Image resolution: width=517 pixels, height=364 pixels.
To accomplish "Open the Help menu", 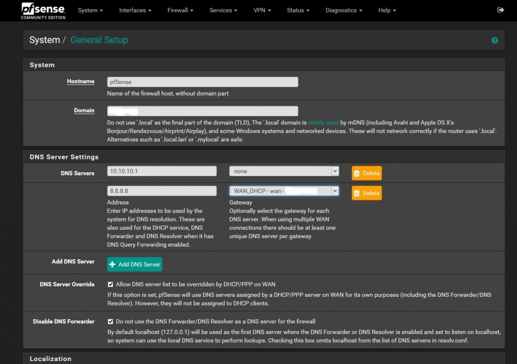I will [387, 10].
